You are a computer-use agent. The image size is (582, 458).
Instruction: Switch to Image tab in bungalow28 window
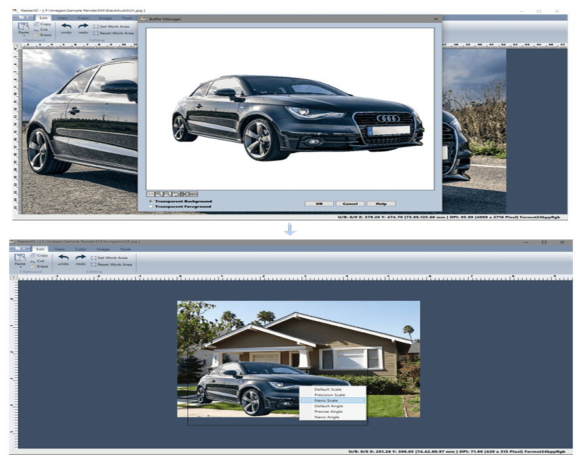[103, 249]
